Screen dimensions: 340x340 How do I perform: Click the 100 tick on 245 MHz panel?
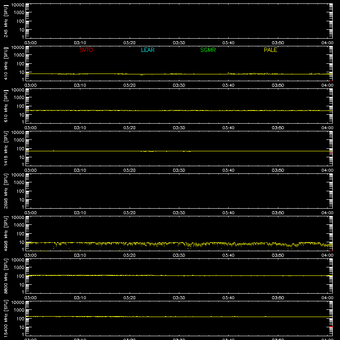click(x=20, y=21)
